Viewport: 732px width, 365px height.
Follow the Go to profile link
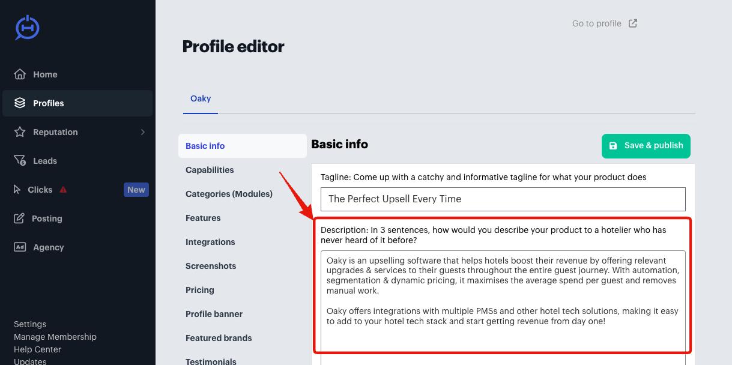click(596, 23)
